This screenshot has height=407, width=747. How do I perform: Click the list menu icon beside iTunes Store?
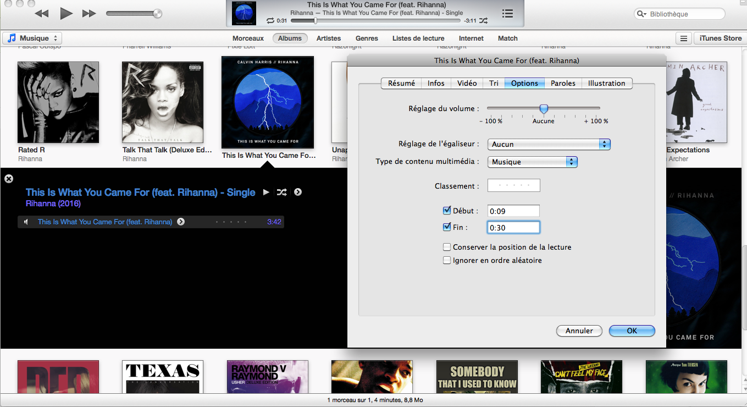point(684,38)
